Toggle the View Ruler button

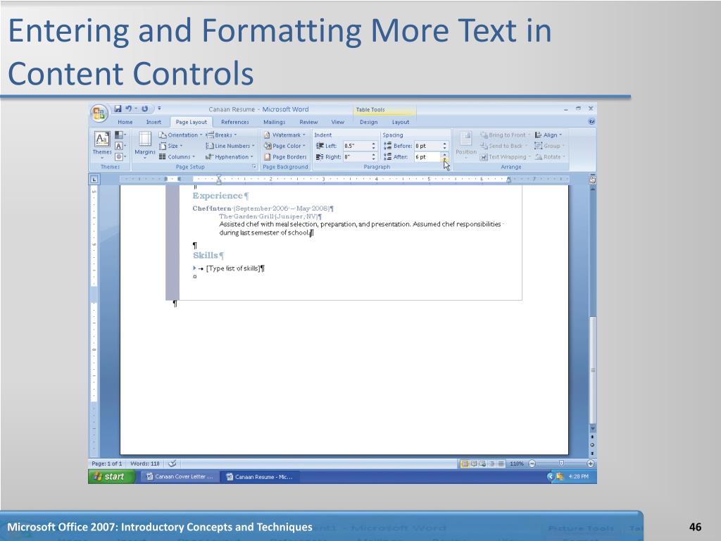tap(592, 179)
